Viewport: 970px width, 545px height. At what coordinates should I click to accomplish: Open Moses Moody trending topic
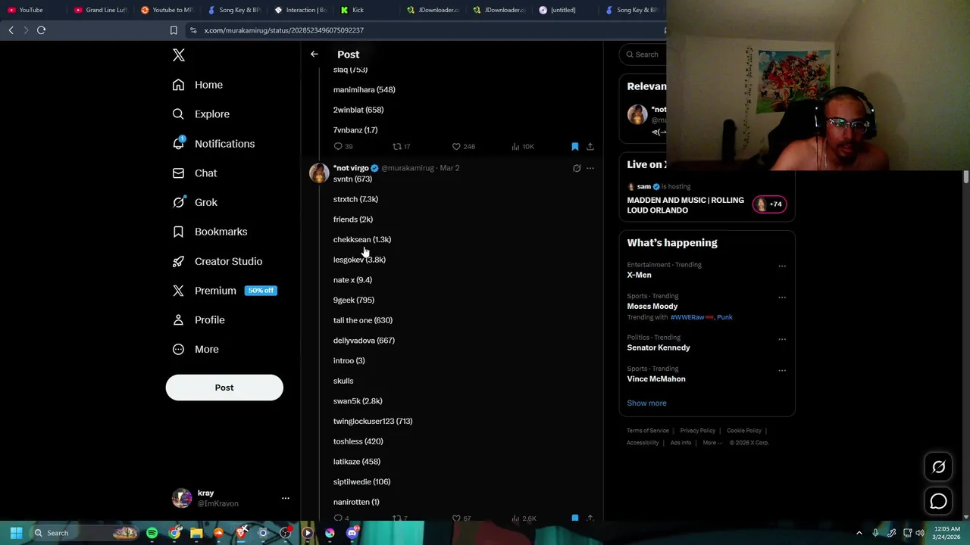click(652, 307)
